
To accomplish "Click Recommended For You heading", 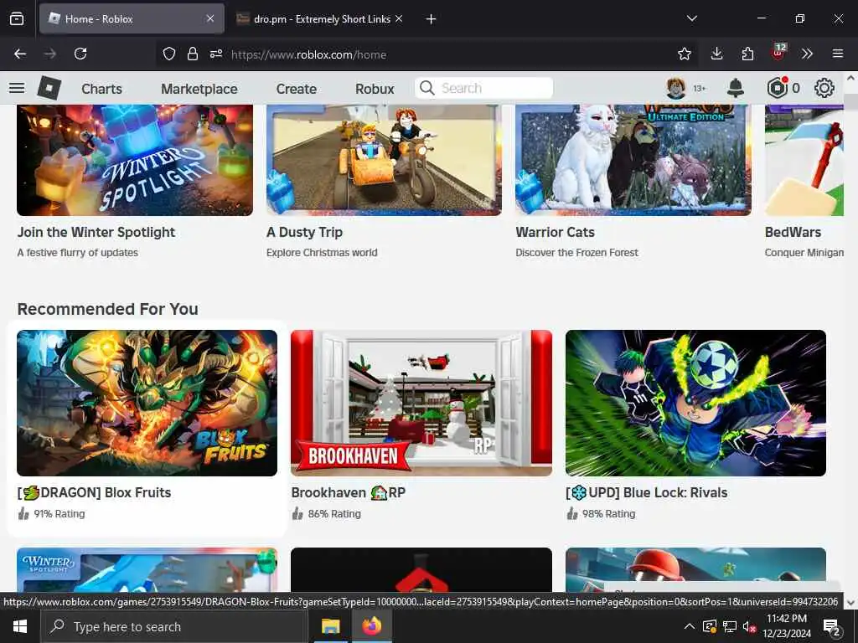I will pyautogui.click(x=108, y=309).
